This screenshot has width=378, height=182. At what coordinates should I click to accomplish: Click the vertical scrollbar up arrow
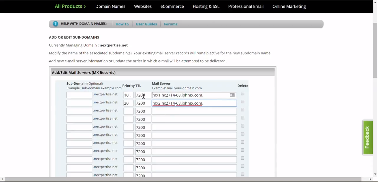click(375, 2)
